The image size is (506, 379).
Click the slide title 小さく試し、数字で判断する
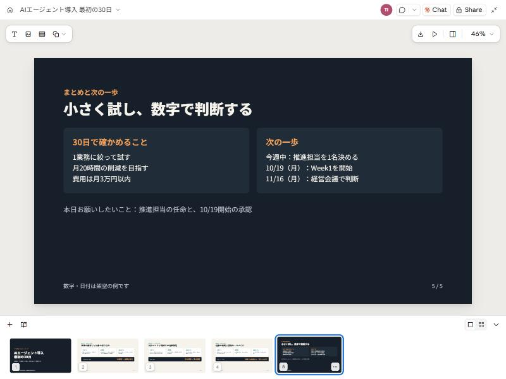point(157,109)
